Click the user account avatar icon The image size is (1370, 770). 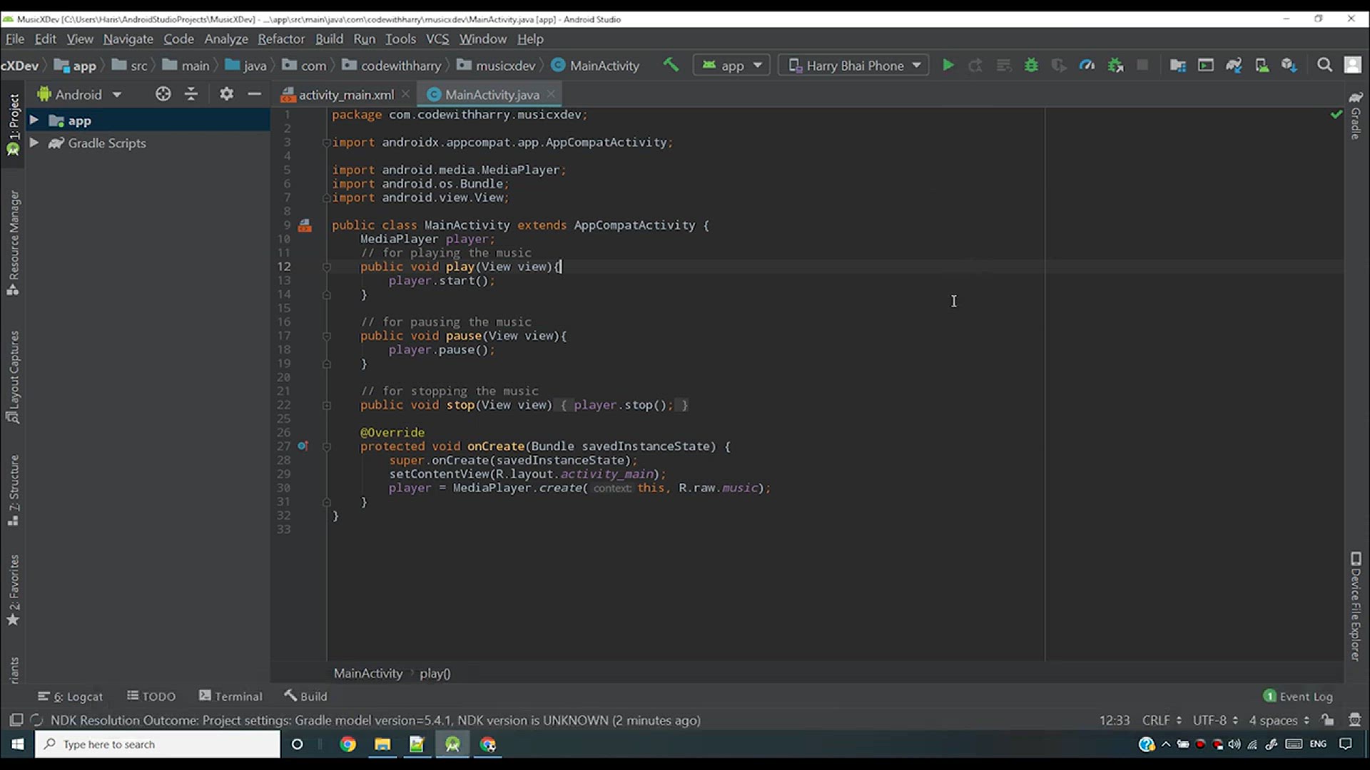[1352, 66]
